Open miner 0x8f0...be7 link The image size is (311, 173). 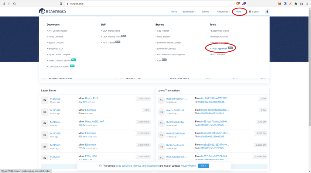point(94,122)
